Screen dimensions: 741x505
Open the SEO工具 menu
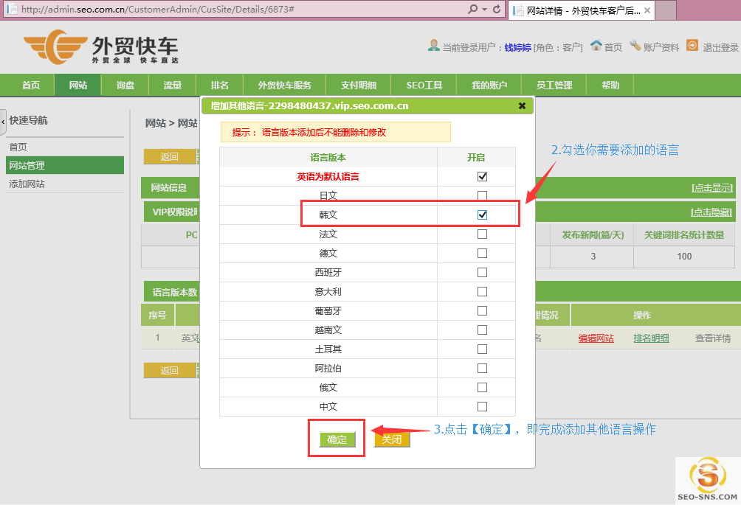(x=424, y=86)
